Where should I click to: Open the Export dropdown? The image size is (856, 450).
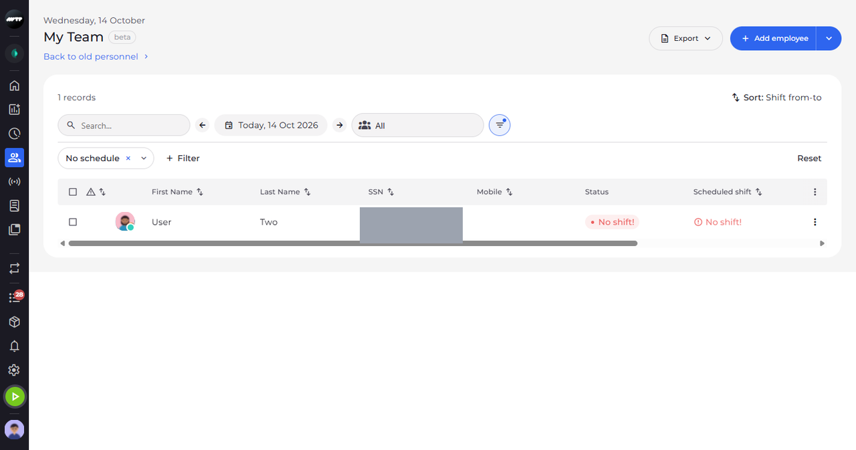tap(685, 38)
